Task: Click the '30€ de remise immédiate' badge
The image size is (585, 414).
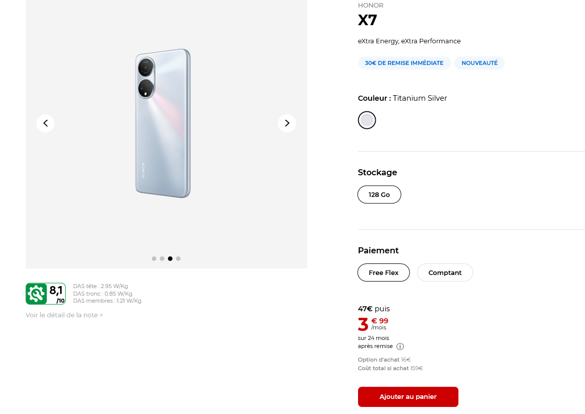Action: 404,63
